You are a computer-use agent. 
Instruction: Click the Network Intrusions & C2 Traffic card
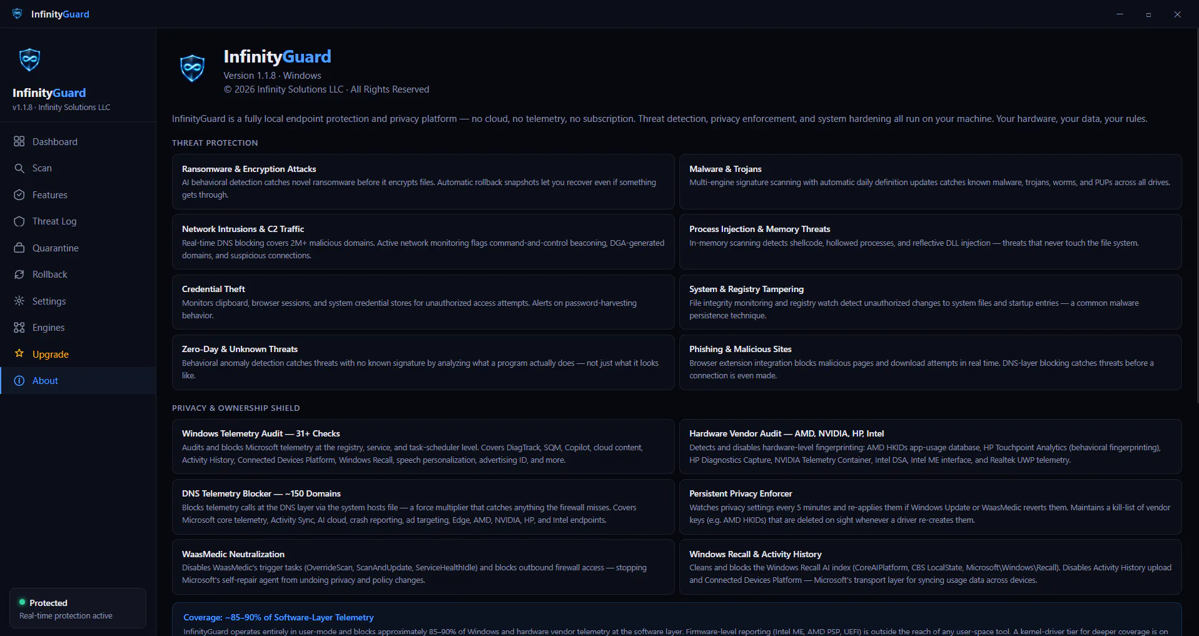pos(423,241)
